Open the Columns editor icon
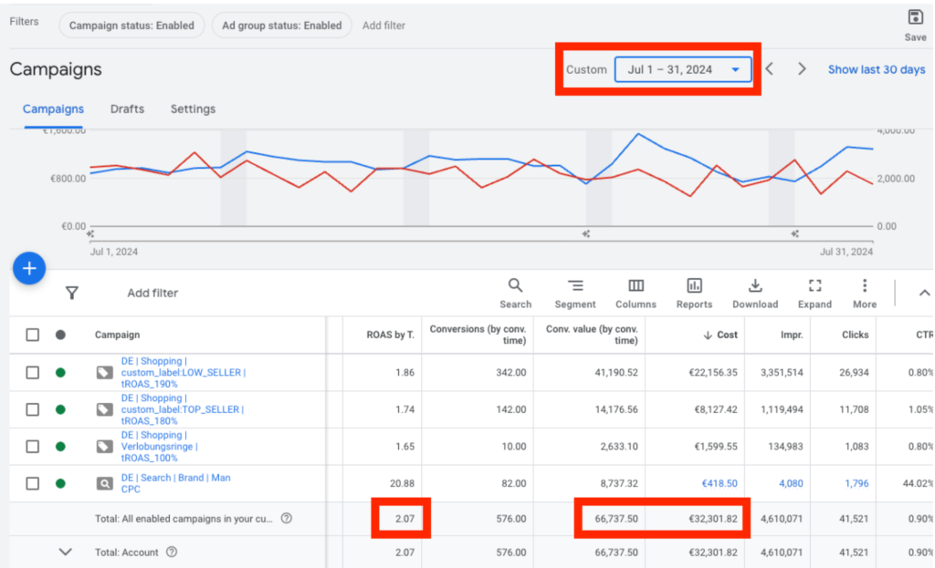935x568 pixels. tap(636, 286)
